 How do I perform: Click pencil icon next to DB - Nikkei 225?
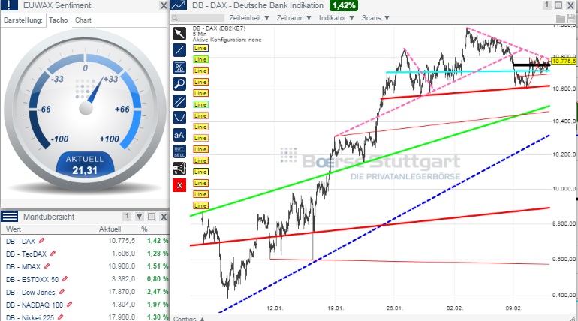tap(61, 316)
